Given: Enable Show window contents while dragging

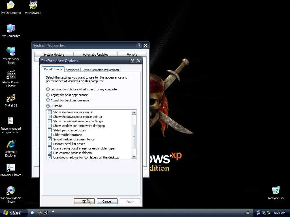Looking at the screenshot, I should (50, 126).
